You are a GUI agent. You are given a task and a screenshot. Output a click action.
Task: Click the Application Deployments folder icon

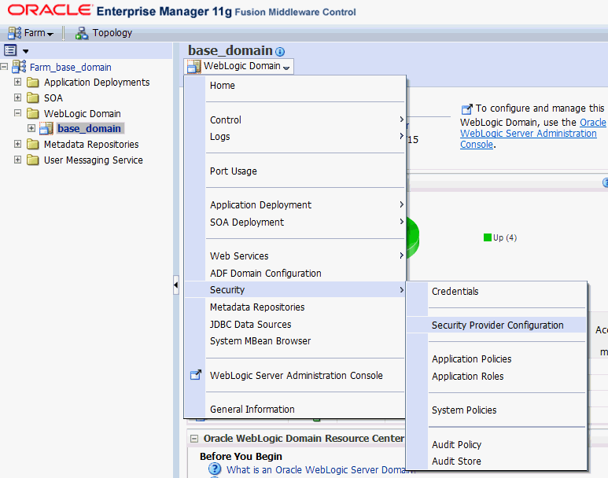(x=32, y=83)
